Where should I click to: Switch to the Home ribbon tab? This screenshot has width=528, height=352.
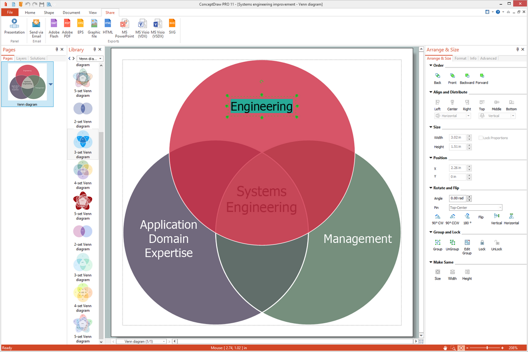pyautogui.click(x=30, y=12)
